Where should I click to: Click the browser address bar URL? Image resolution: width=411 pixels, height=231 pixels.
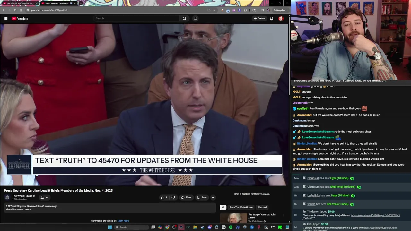coord(49,10)
